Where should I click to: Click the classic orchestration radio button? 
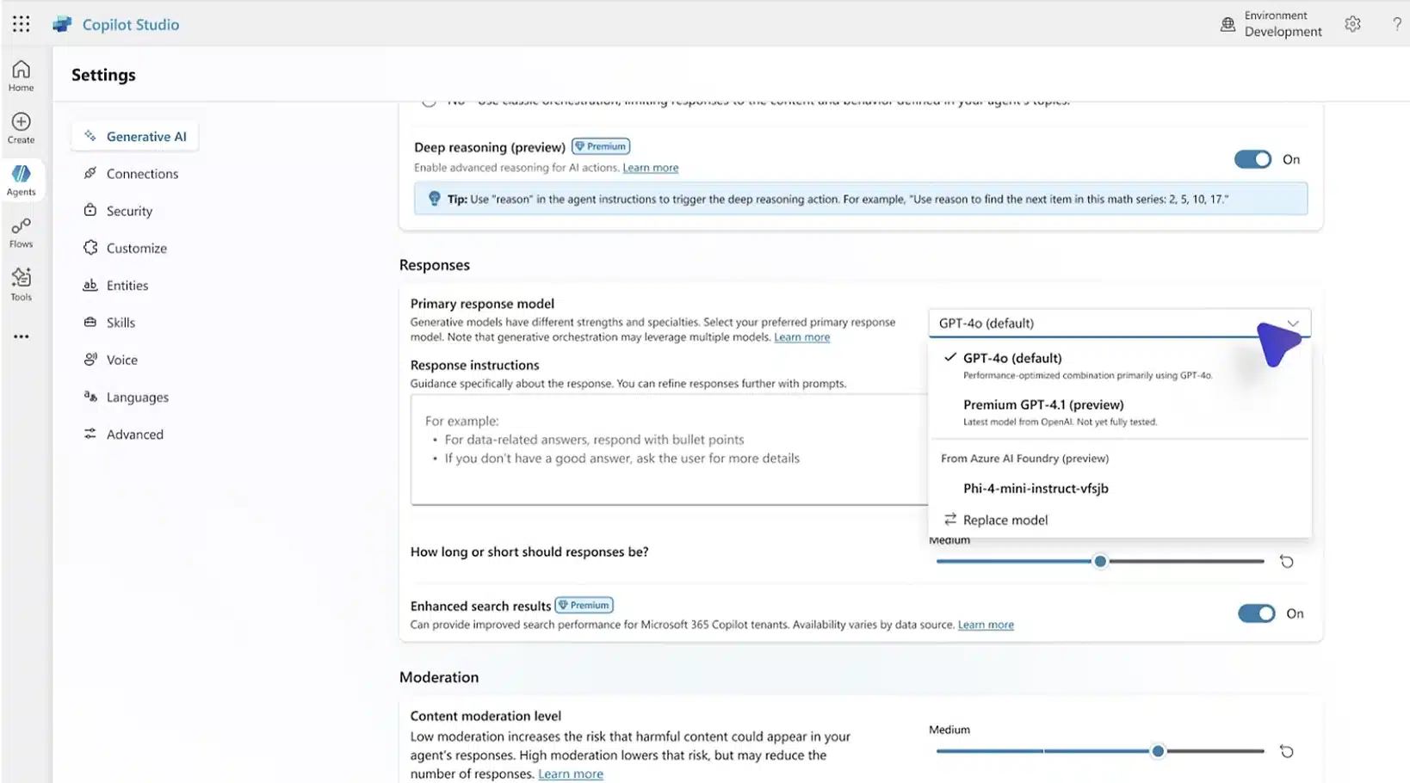point(429,101)
